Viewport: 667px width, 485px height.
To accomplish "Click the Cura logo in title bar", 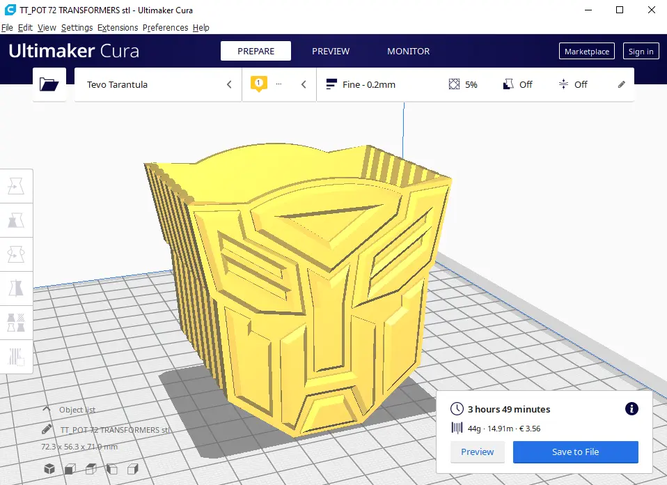I will [x=10, y=10].
